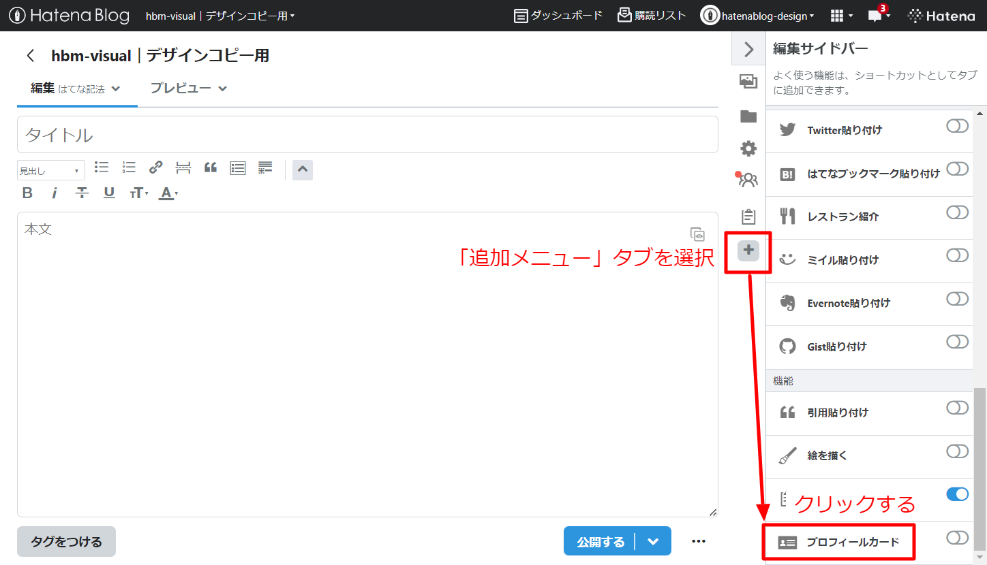Open the category folder sidebar tab
Screen dimensions: 987x565
coord(748,116)
